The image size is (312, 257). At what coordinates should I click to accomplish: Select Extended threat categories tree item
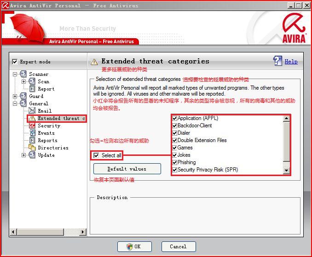pos(62,118)
